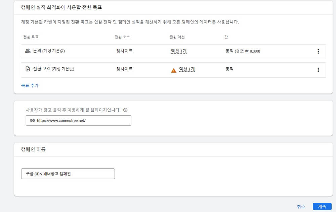Screen dimensions: 336x212
Task: Open the three-dot menu for 문의 row
Action: pyautogui.click(x=318, y=51)
